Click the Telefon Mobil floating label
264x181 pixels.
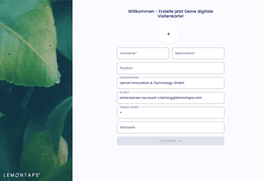point(129,107)
